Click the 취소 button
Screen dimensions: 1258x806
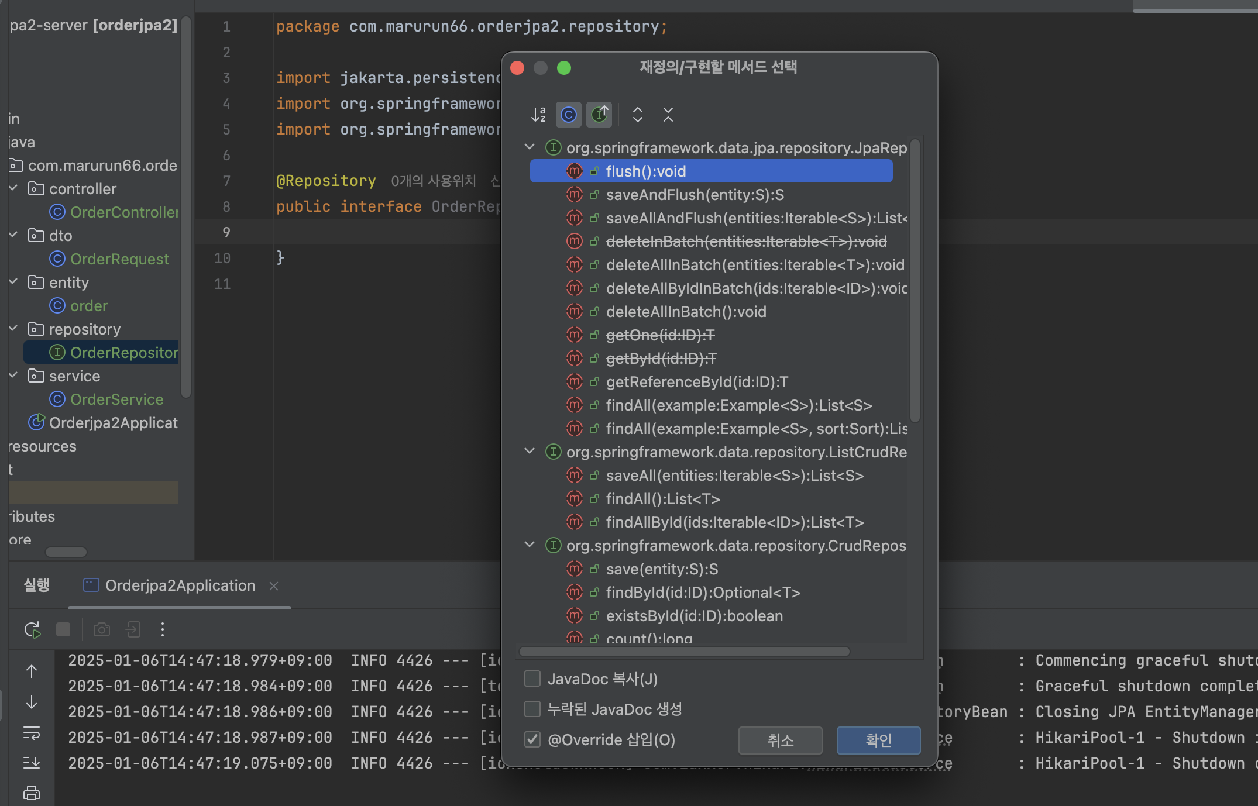pos(780,740)
